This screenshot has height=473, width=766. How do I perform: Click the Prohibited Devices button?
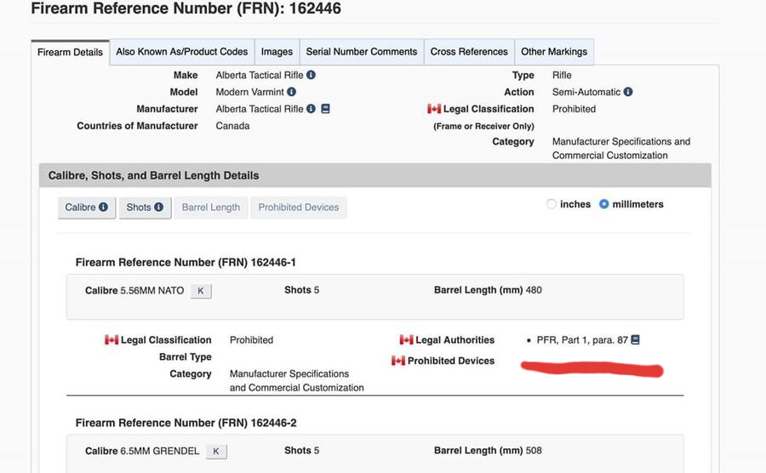(299, 208)
